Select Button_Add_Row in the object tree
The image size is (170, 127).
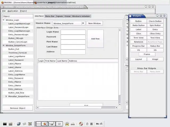pos(16,93)
